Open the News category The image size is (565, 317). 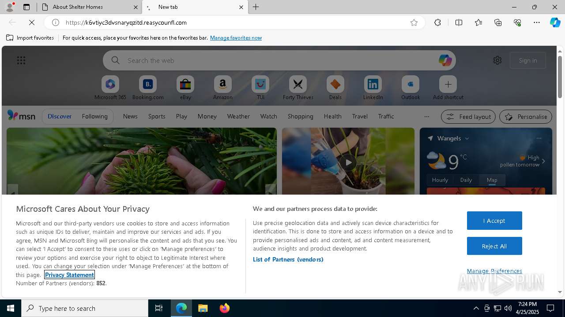[x=130, y=116]
